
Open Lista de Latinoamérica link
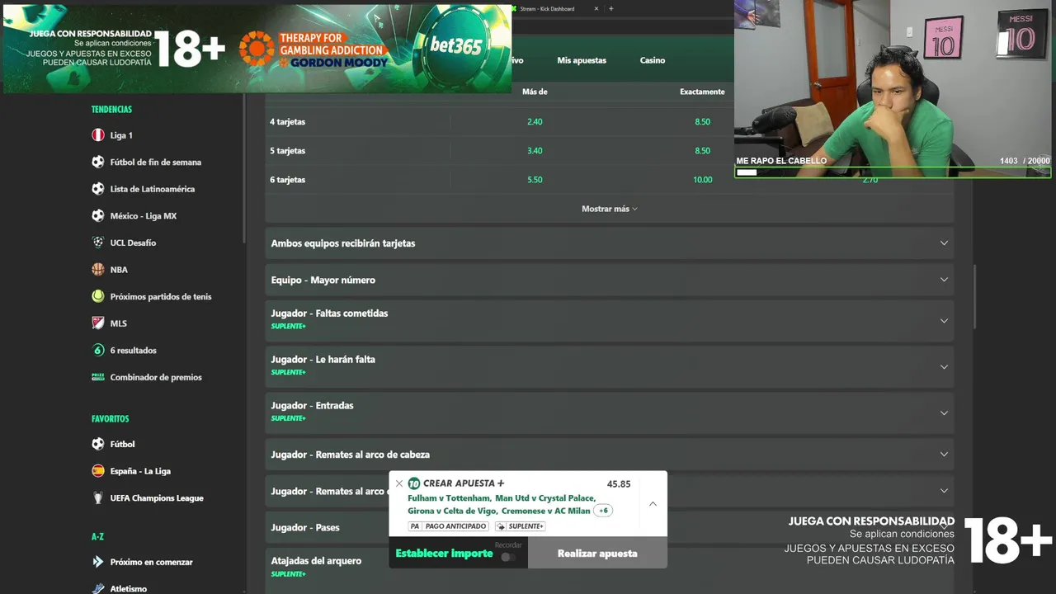tap(153, 189)
